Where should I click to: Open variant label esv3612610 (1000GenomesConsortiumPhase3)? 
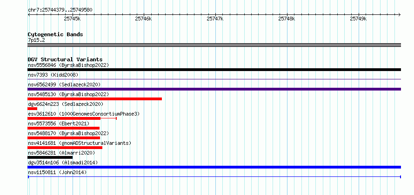point(84,114)
